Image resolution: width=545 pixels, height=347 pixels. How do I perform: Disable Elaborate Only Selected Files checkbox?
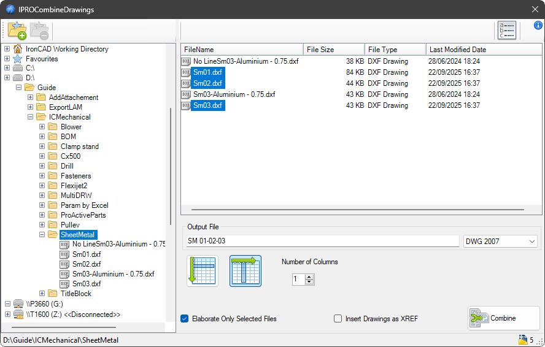point(185,319)
